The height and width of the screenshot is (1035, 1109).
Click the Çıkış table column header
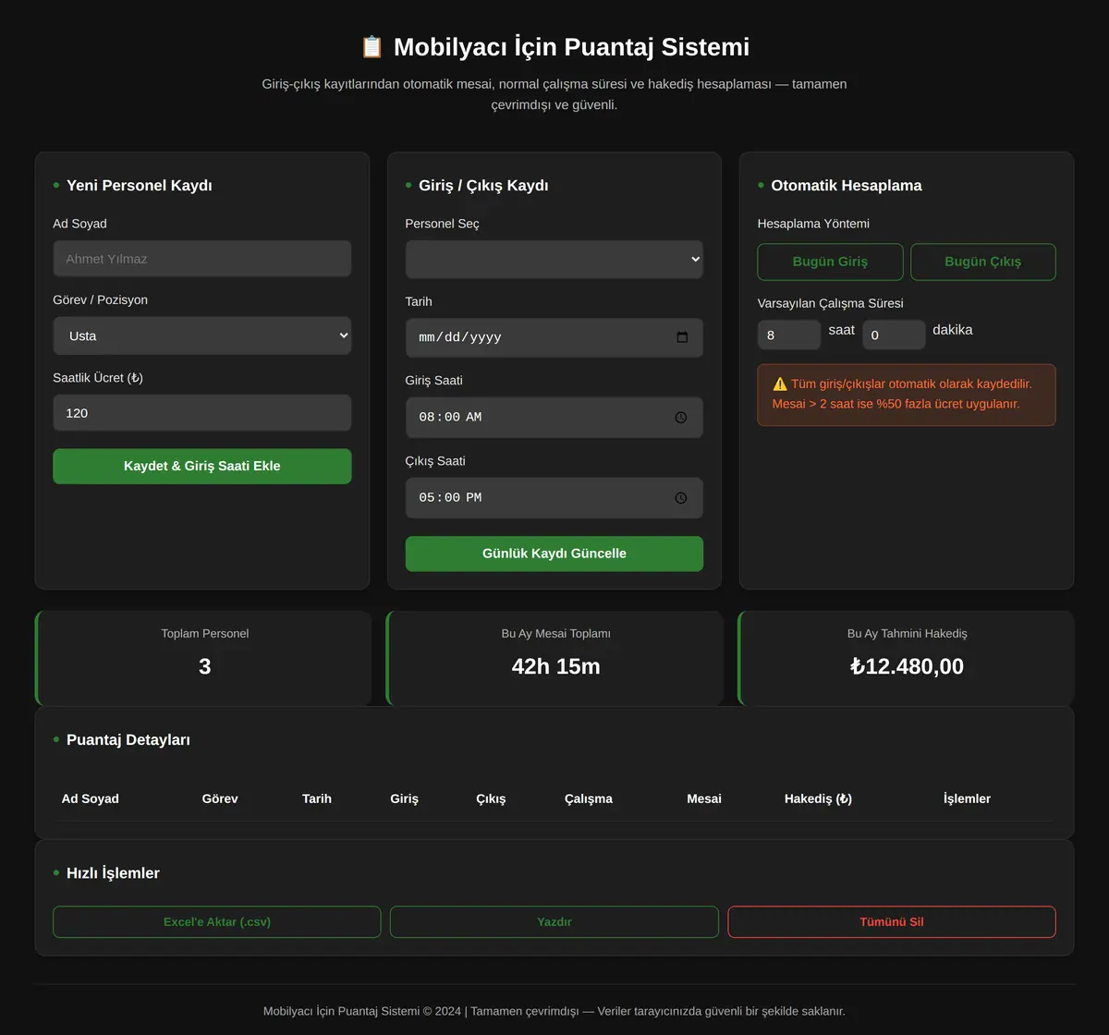pyautogui.click(x=491, y=798)
